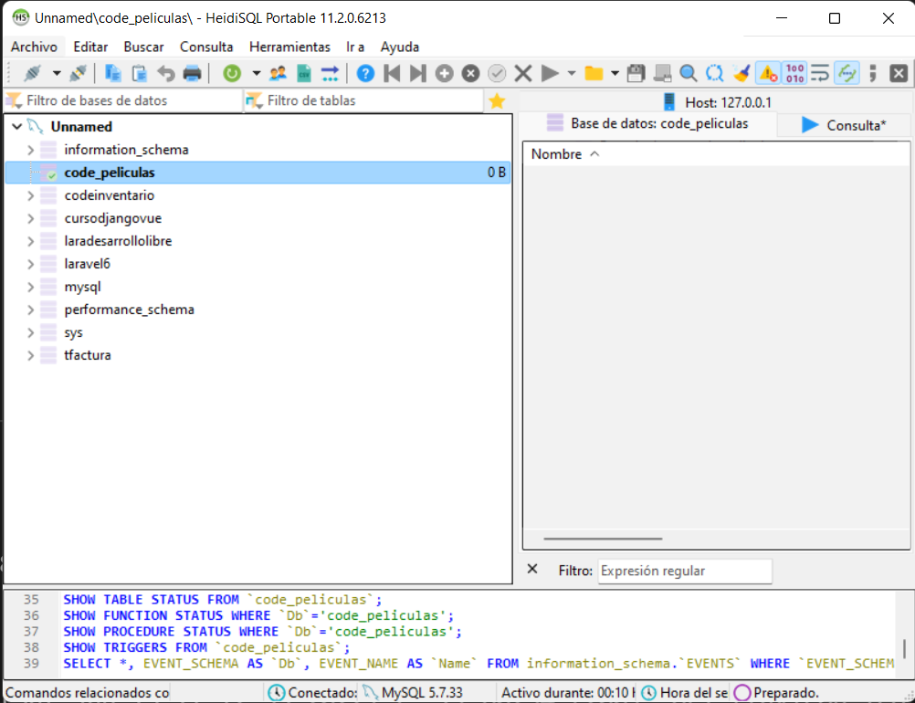Open the user manager with the two-people icon
Image resolution: width=915 pixels, height=703 pixels.
279,75
